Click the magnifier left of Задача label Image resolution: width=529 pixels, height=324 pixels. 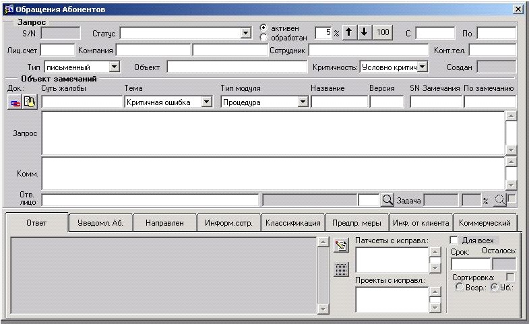(387, 199)
